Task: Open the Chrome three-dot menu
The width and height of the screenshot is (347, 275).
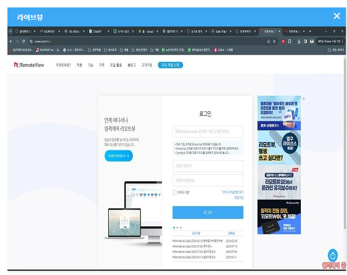Action: tap(343, 41)
